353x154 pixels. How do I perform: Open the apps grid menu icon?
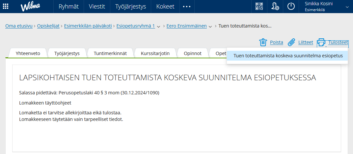(6, 7)
